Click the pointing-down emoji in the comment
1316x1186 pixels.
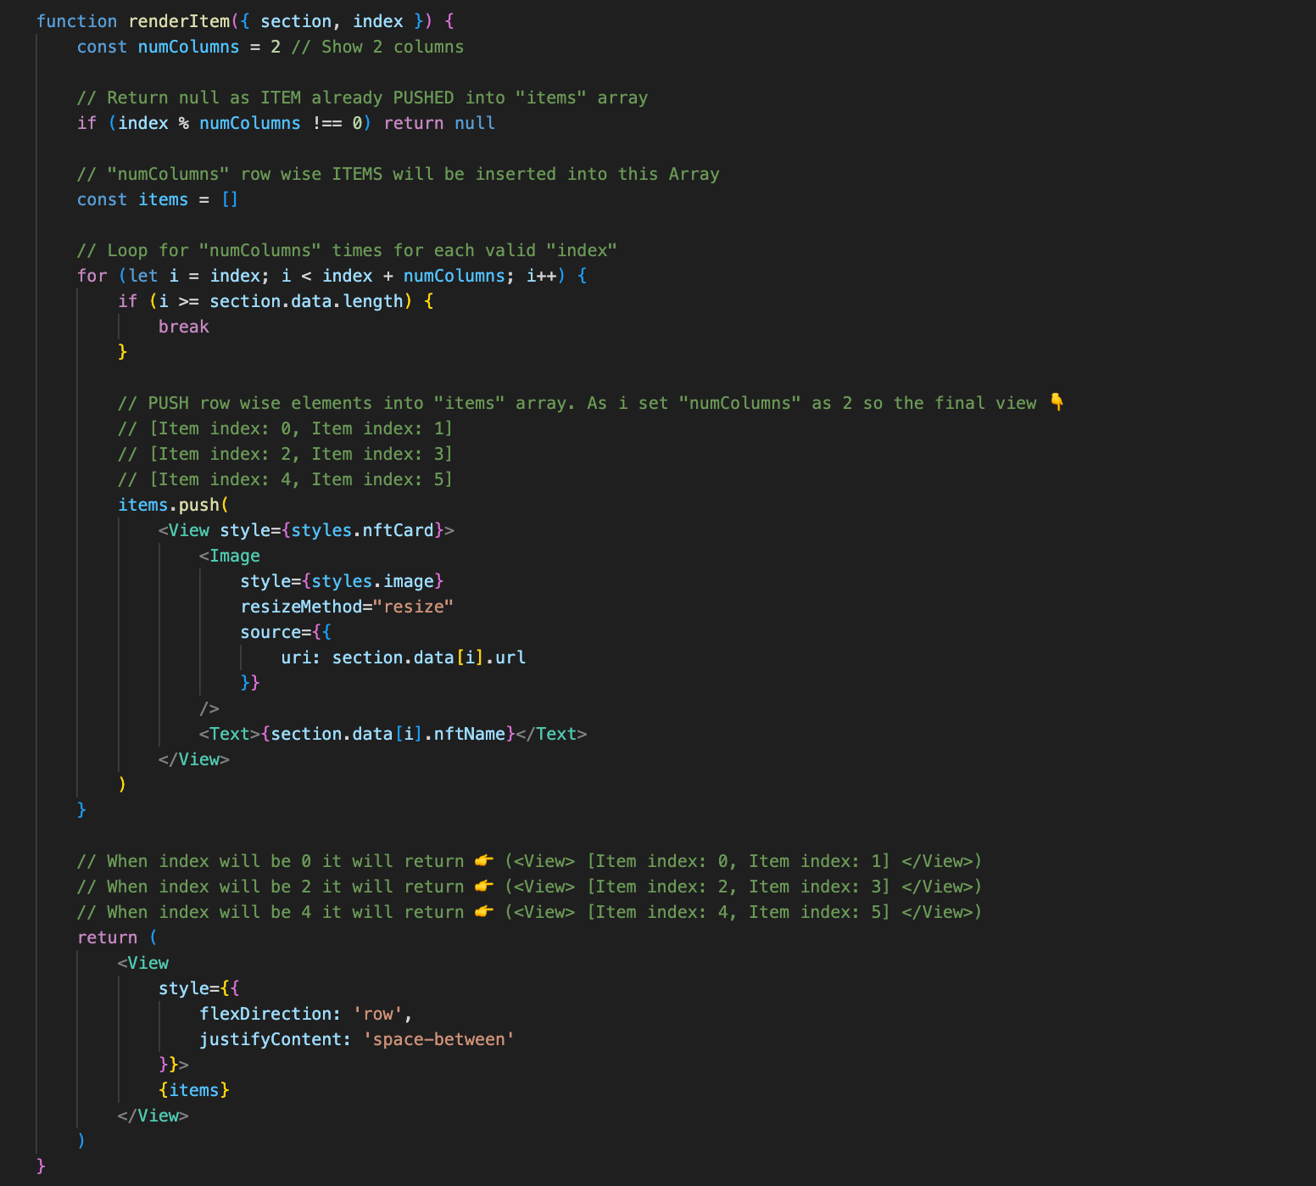(x=1057, y=402)
